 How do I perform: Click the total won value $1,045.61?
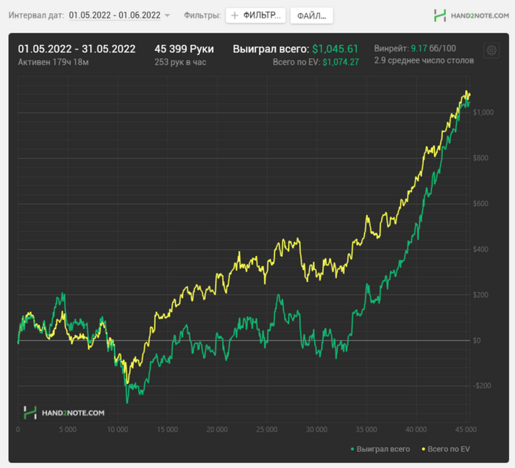tap(335, 49)
